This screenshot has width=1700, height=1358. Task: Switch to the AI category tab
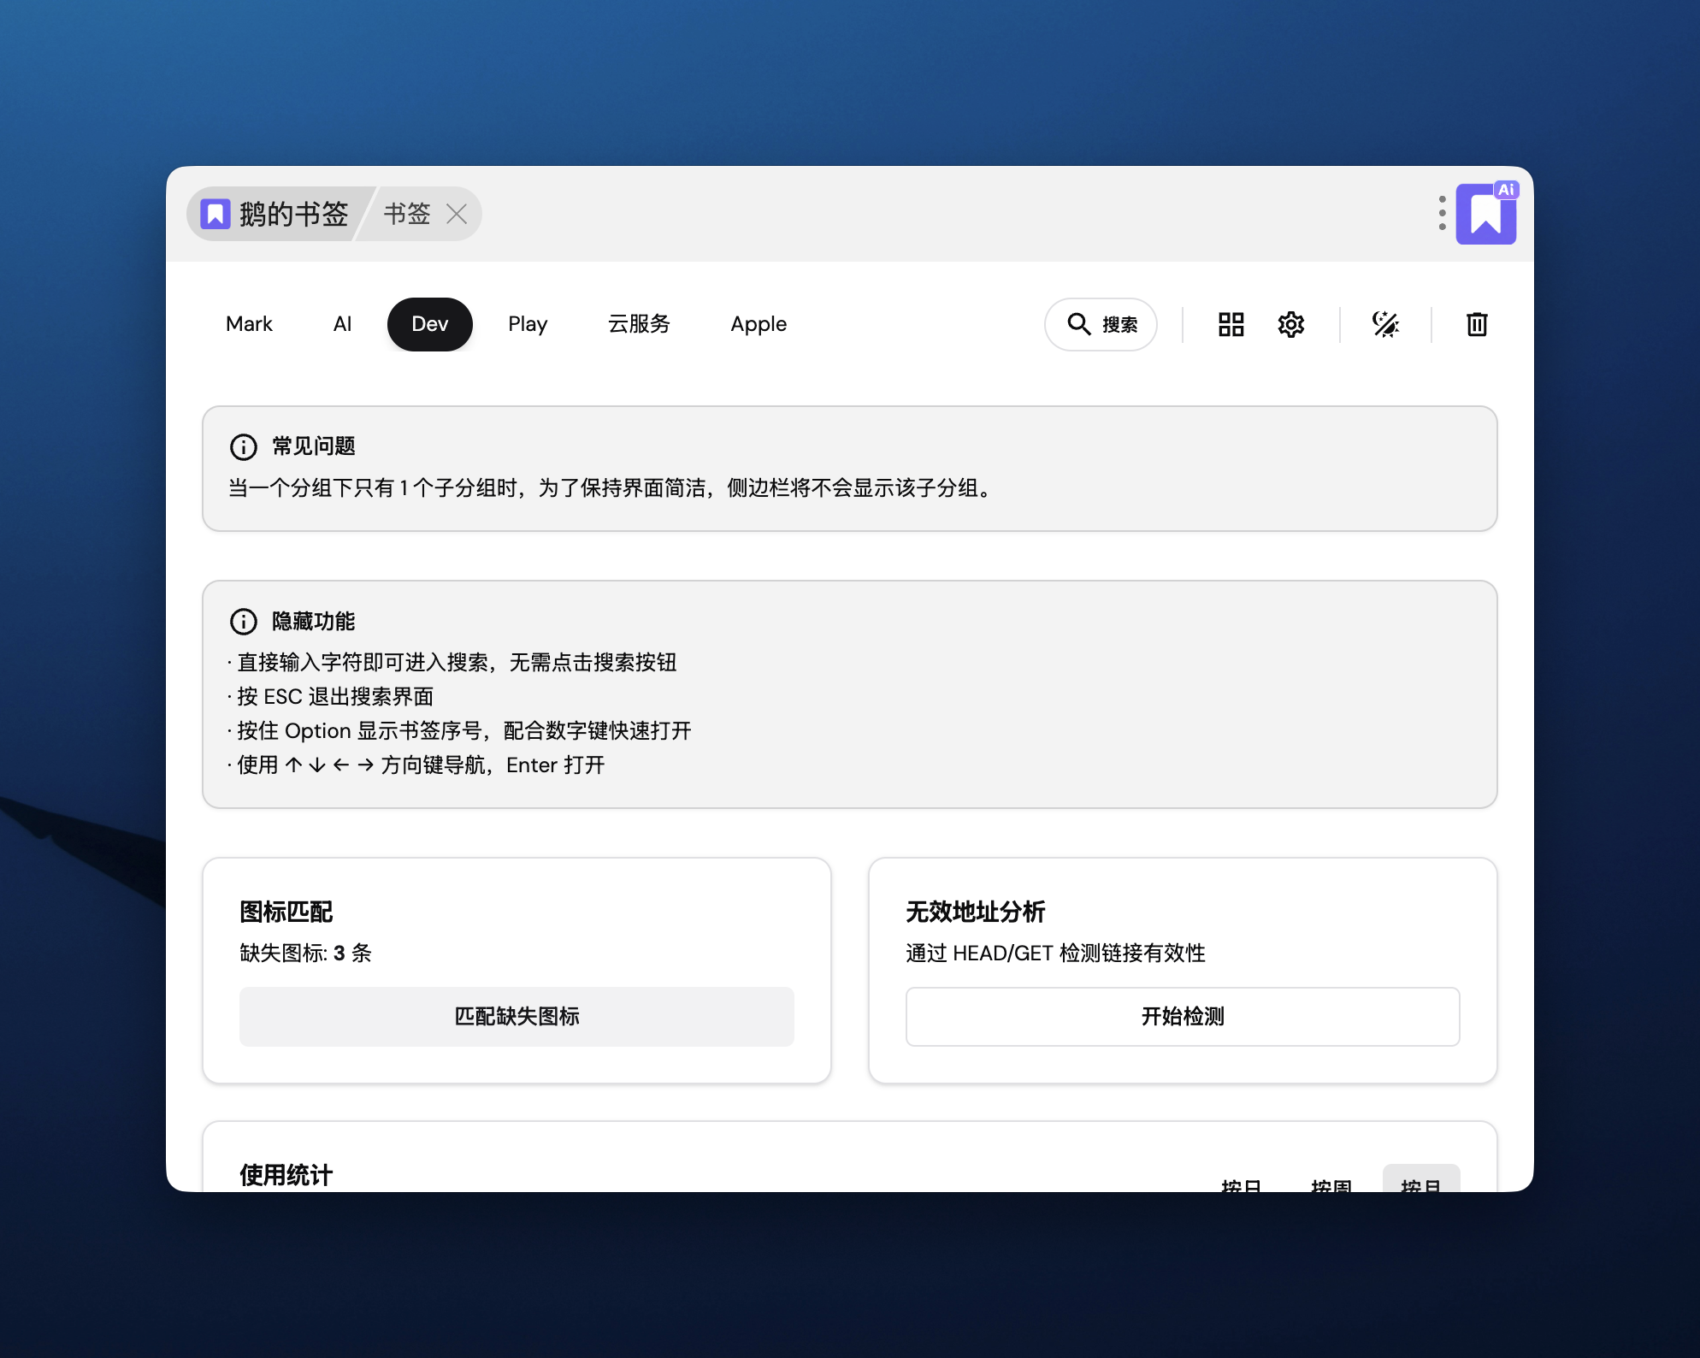tap(342, 324)
